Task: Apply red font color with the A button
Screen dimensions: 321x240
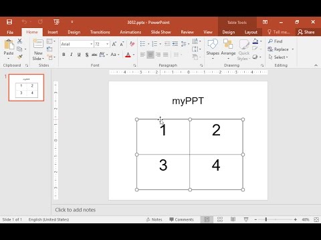Action: pos(128,55)
